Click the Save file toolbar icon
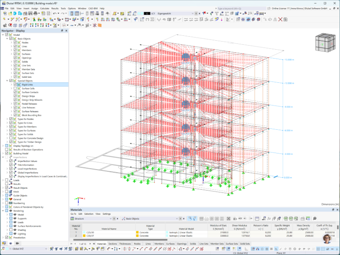Viewport: 340px width, 255px height. [30, 13]
